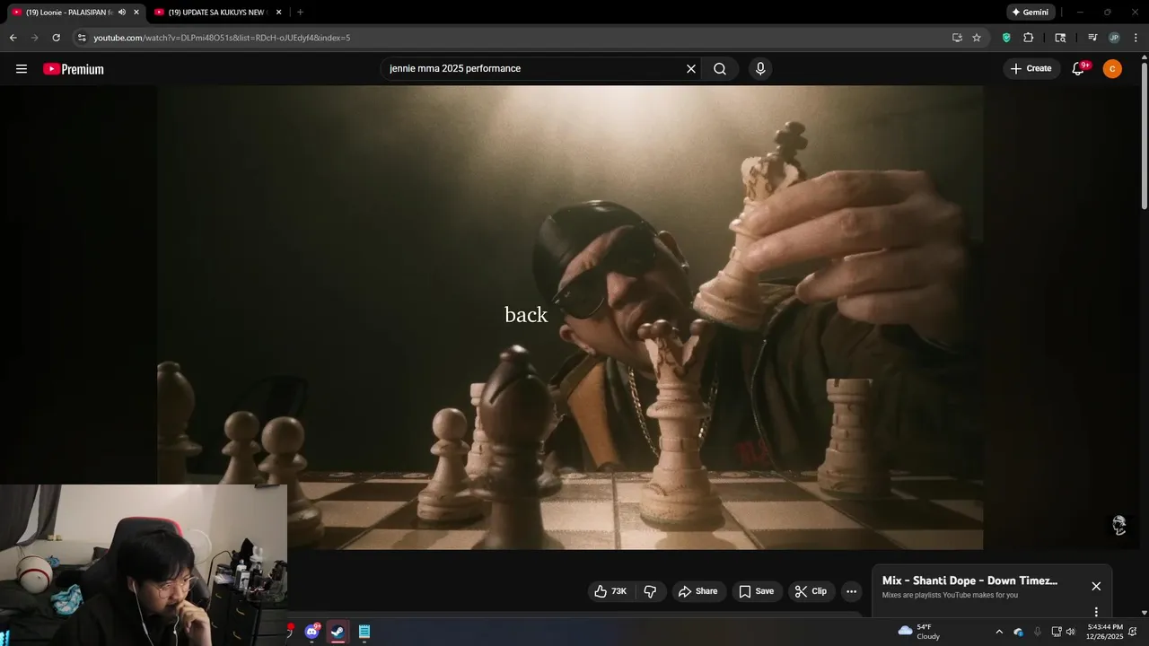Viewport: 1149px width, 646px height.
Task: Open Chrome extensions puzzle menu
Action: (x=1029, y=38)
